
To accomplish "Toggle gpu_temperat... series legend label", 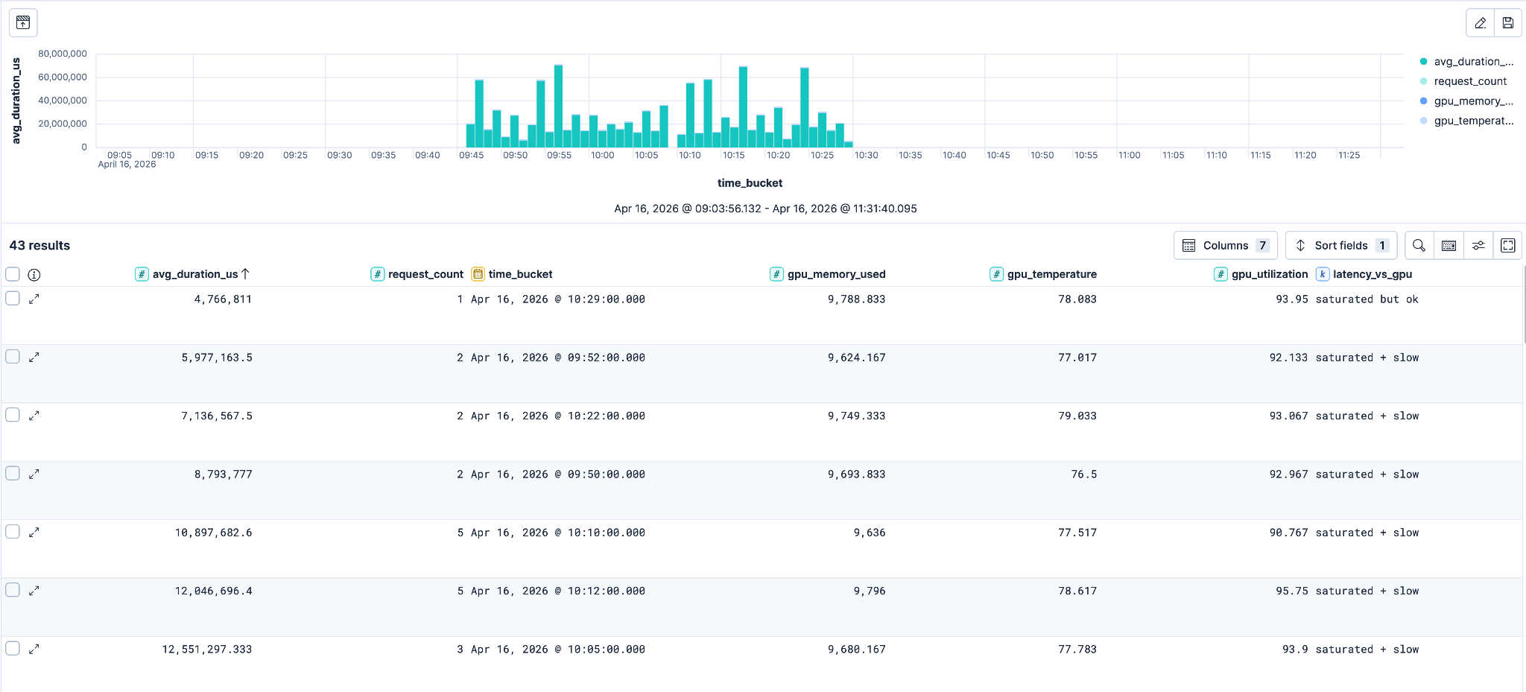I will [1474, 121].
